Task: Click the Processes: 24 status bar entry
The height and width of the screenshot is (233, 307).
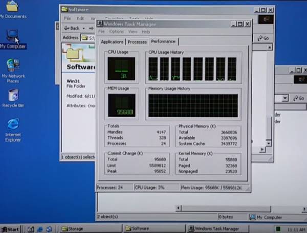Action: pos(114,188)
